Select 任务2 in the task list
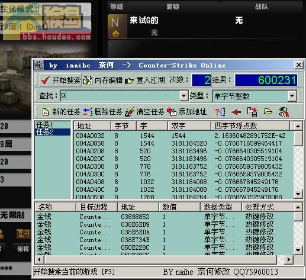The width and height of the screenshot is (306, 280). [x=53, y=132]
